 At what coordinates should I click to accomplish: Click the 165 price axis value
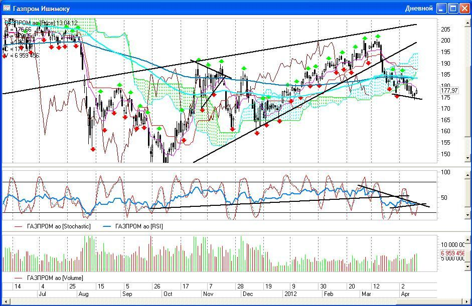[445, 120]
